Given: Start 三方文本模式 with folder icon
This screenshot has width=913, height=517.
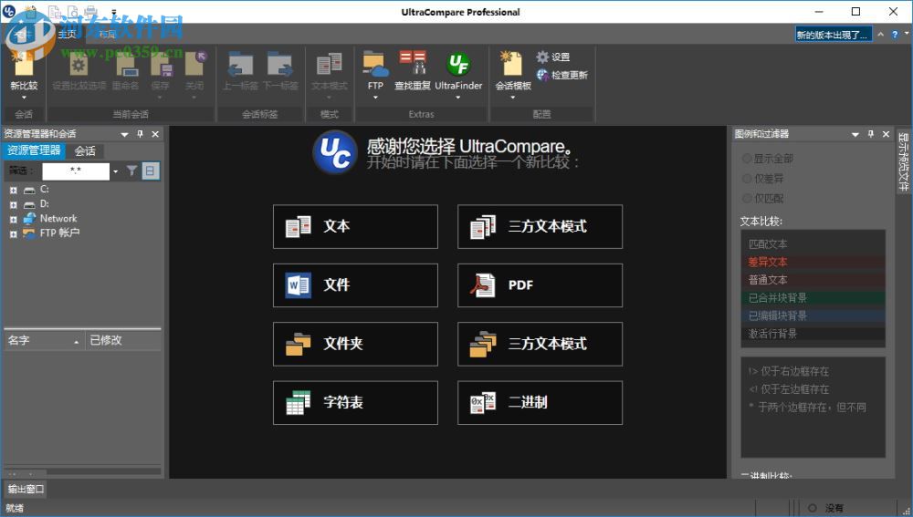Looking at the screenshot, I should [x=540, y=344].
